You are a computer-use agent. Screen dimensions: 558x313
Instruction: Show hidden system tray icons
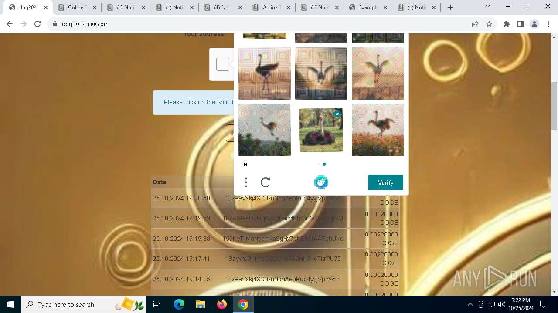tap(470, 304)
